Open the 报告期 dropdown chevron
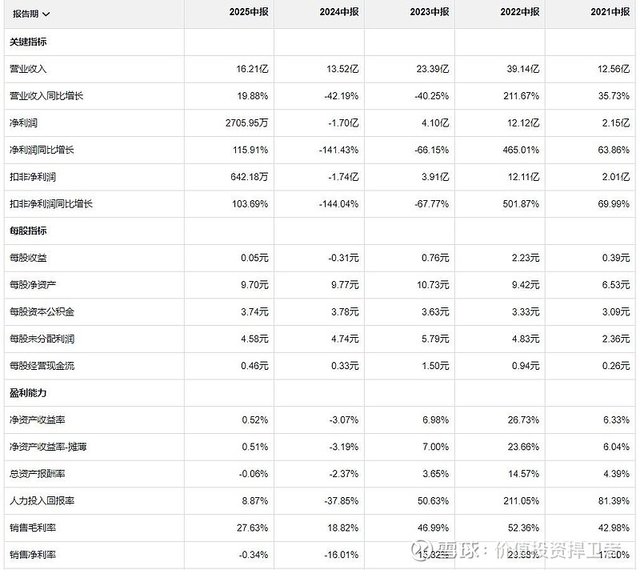Image resolution: width=640 pixels, height=570 pixels. click(x=46, y=14)
